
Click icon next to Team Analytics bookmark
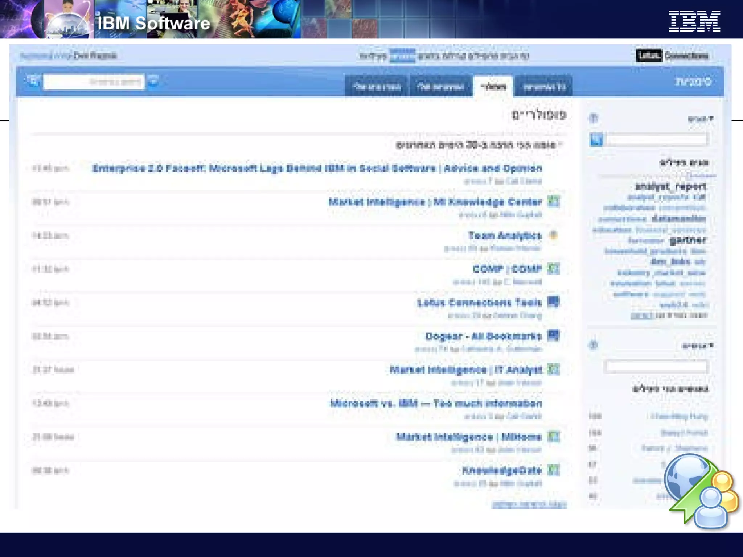tap(553, 235)
